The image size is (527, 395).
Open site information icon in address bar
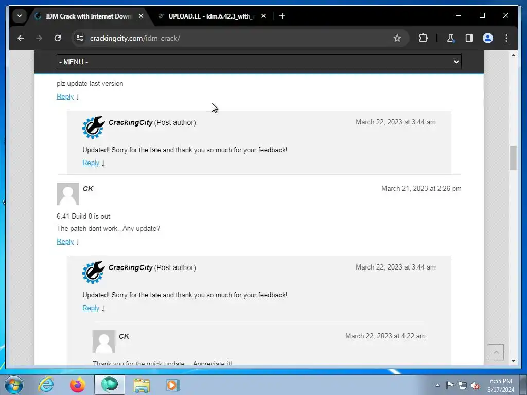(x=80, y=38)
